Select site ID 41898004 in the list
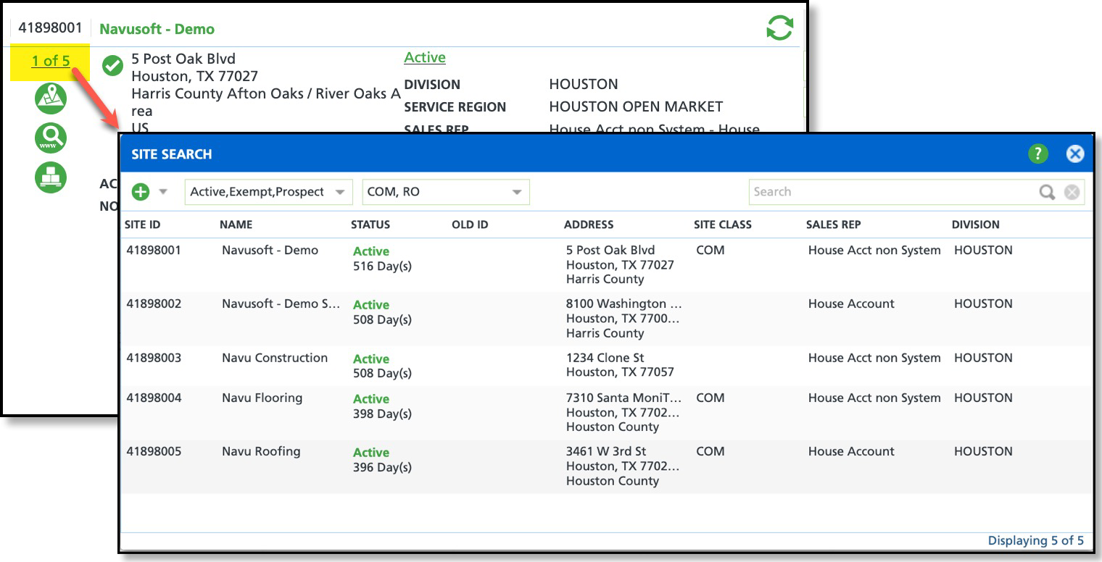This screenshot has height=562, width=1102. (154, 398)
